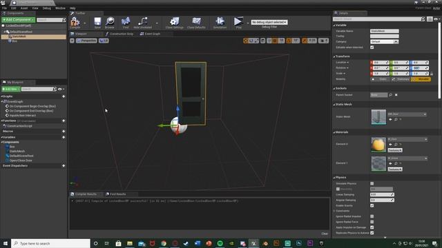Toggle Replicate Physics to Autonomous Proxy checkbox

point(372,233)
